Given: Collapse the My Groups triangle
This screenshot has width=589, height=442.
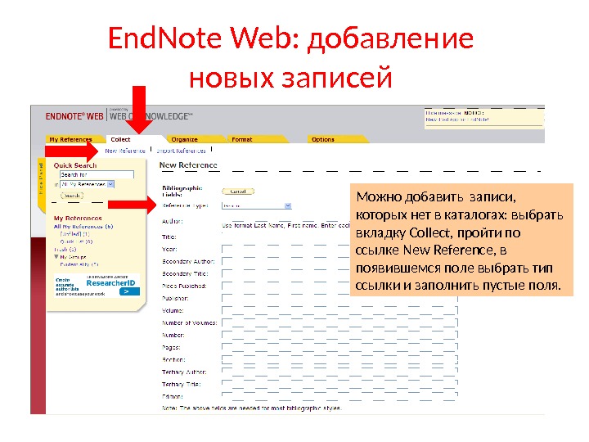Looking at the screenshot, I should [x=56, y=257].
